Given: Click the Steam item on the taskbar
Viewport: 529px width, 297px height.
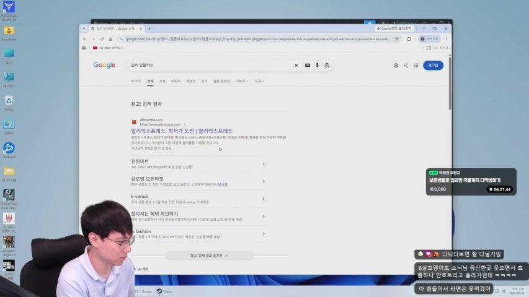Looking at the screenshot, I should 164,291.
